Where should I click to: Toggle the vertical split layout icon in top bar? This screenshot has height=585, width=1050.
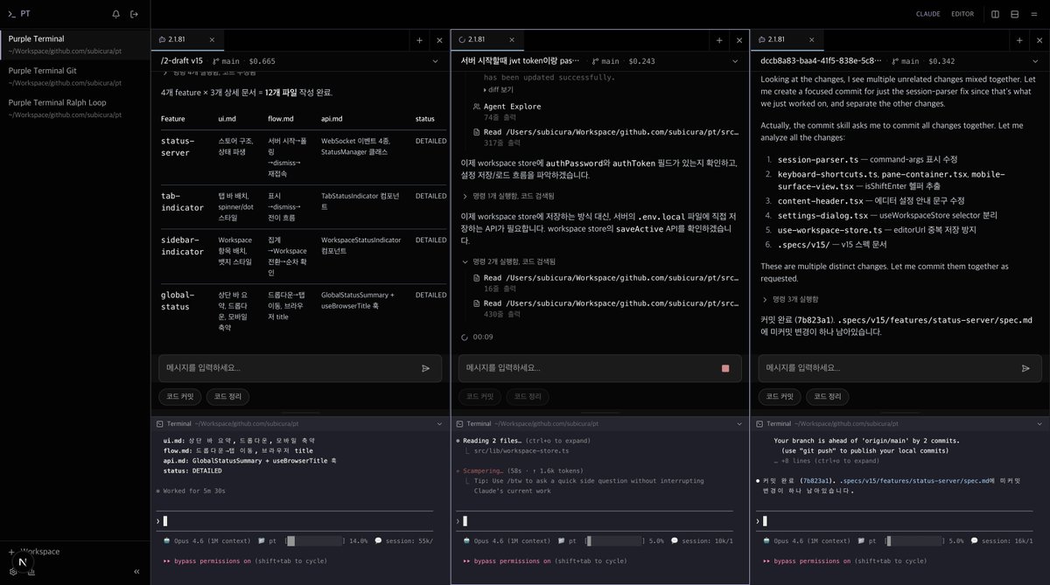996,14
